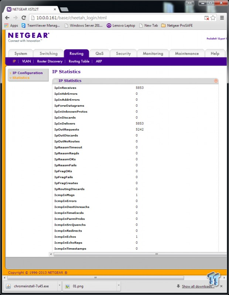Open downloaded chromeinstall-7u45.exe

(30, 286)
